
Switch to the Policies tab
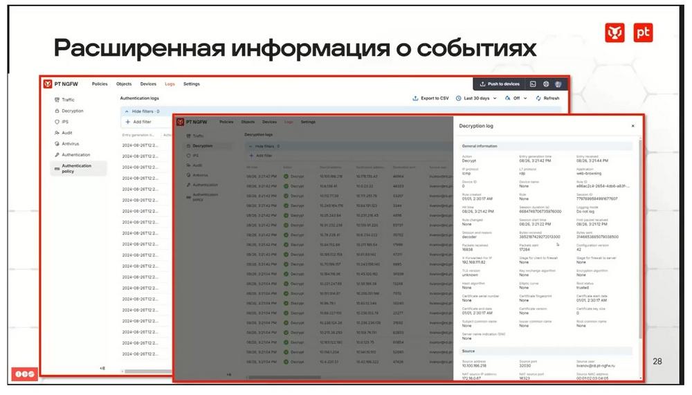coord(100,84)
